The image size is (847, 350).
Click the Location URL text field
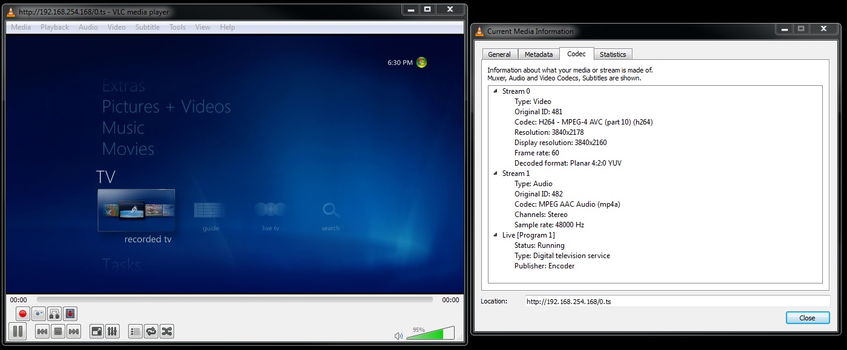(x=677, y=301)
